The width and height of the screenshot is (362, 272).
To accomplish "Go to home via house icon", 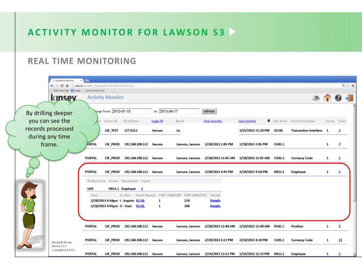I will tap(327, 98).
